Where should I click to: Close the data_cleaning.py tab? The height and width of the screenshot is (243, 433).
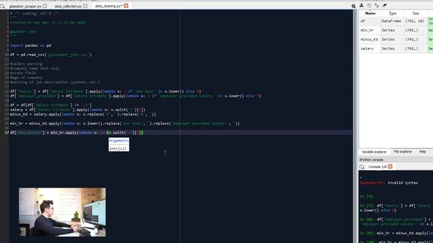point(126,5)
